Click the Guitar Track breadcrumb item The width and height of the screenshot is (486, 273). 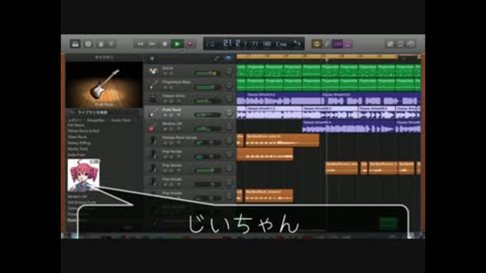coord(121,120)
